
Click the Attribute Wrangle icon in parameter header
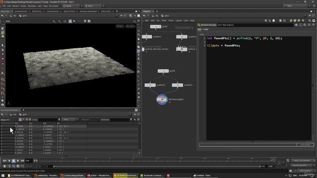tap(199, 25)
